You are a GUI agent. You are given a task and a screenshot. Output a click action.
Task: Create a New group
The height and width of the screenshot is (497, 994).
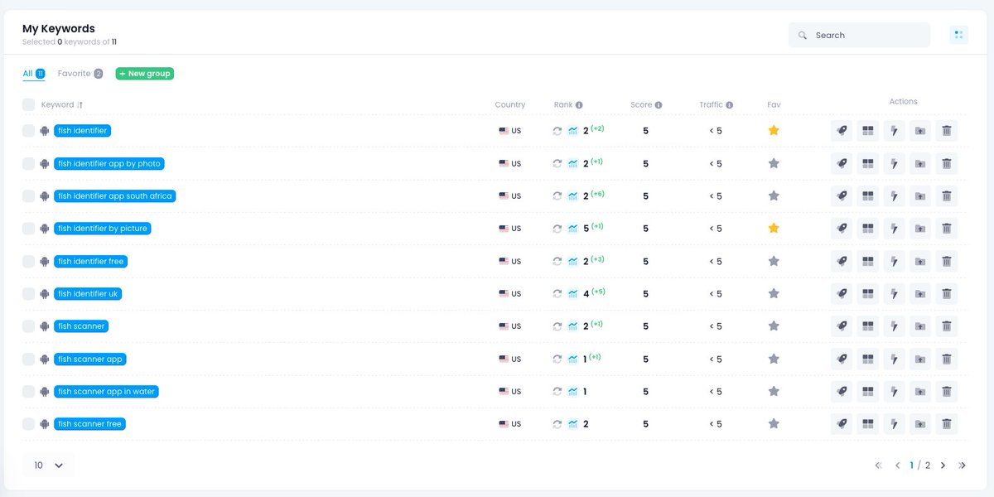tap(145, 74)
